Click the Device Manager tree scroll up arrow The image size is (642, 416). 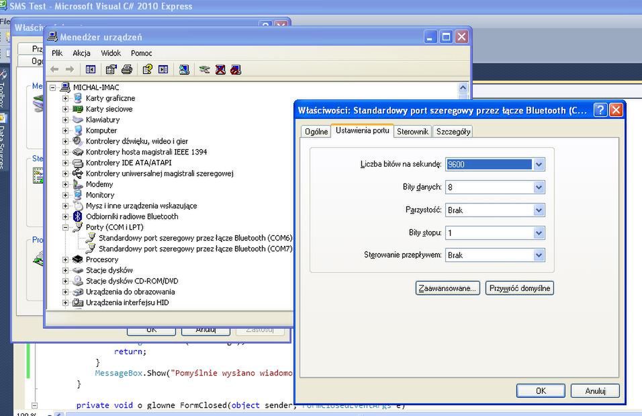tap(463, 87)
